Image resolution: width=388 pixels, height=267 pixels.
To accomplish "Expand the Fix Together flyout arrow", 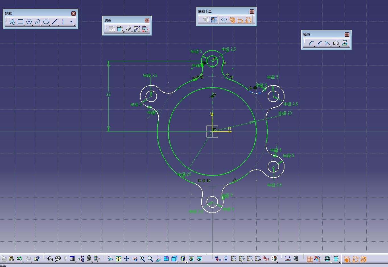I will (x=132, y=32).
